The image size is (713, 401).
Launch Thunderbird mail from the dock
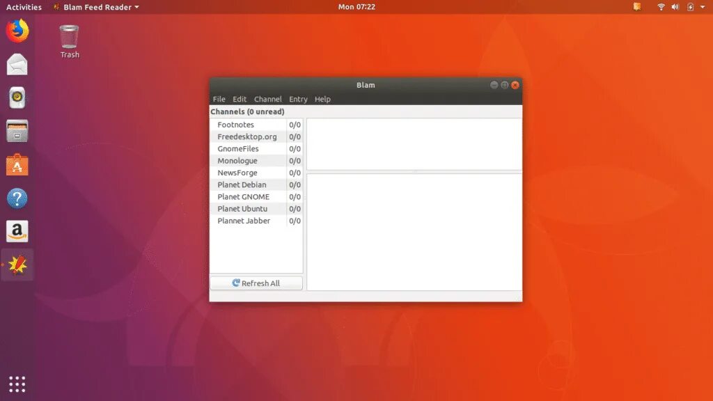(17, 64)
